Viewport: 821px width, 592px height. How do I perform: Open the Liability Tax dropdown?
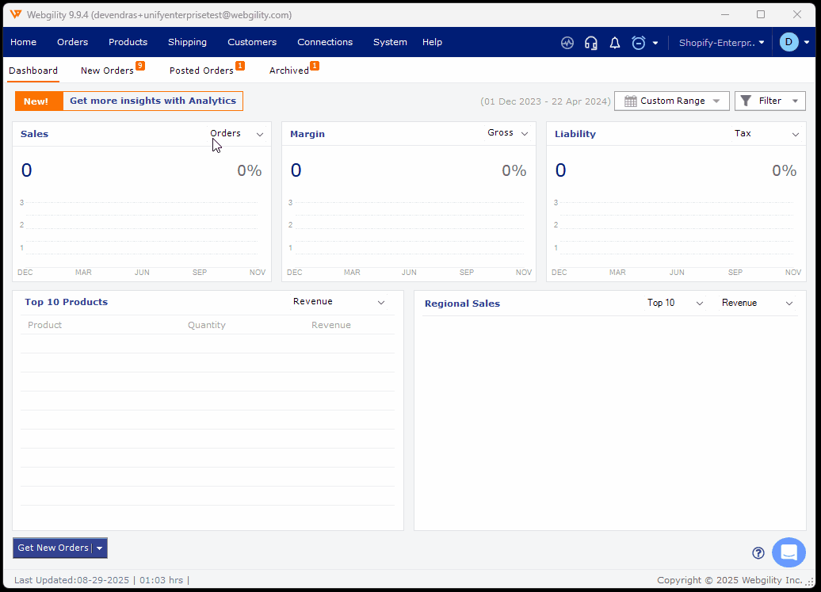(766, 134)
